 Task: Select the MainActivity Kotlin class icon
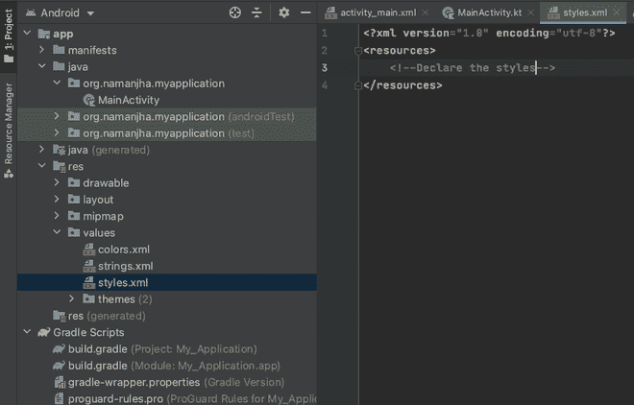[x=89, y=100]
